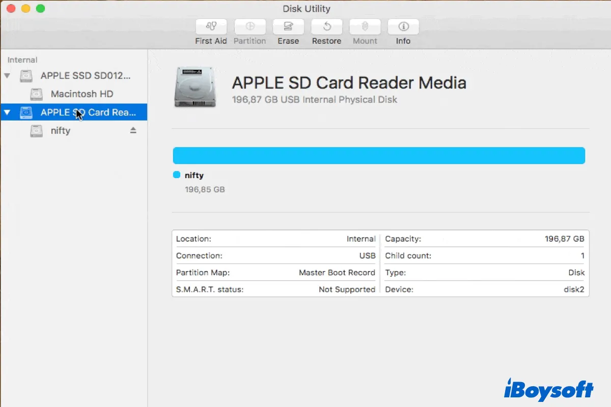
Task: Collapse the APPLE SSD disclosure triangle
Action: [7, 76]
